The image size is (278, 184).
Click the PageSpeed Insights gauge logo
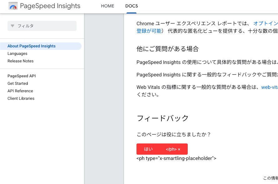13,6
